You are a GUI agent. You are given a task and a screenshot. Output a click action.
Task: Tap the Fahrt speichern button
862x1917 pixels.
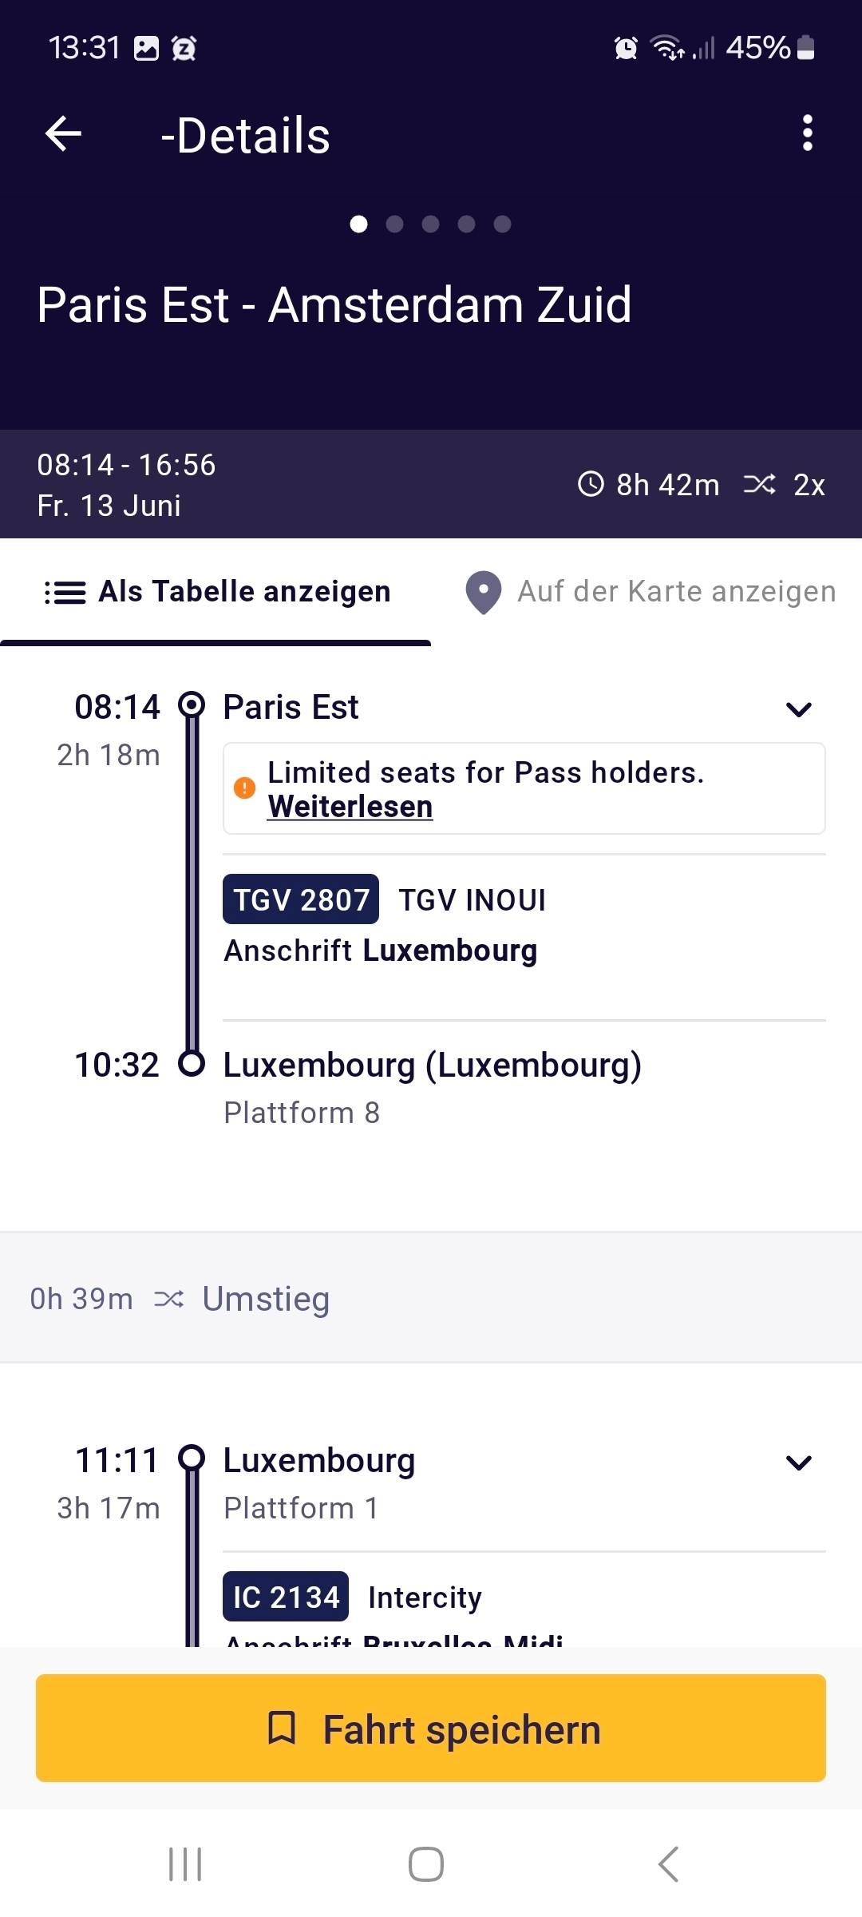tap(431, 1728)
